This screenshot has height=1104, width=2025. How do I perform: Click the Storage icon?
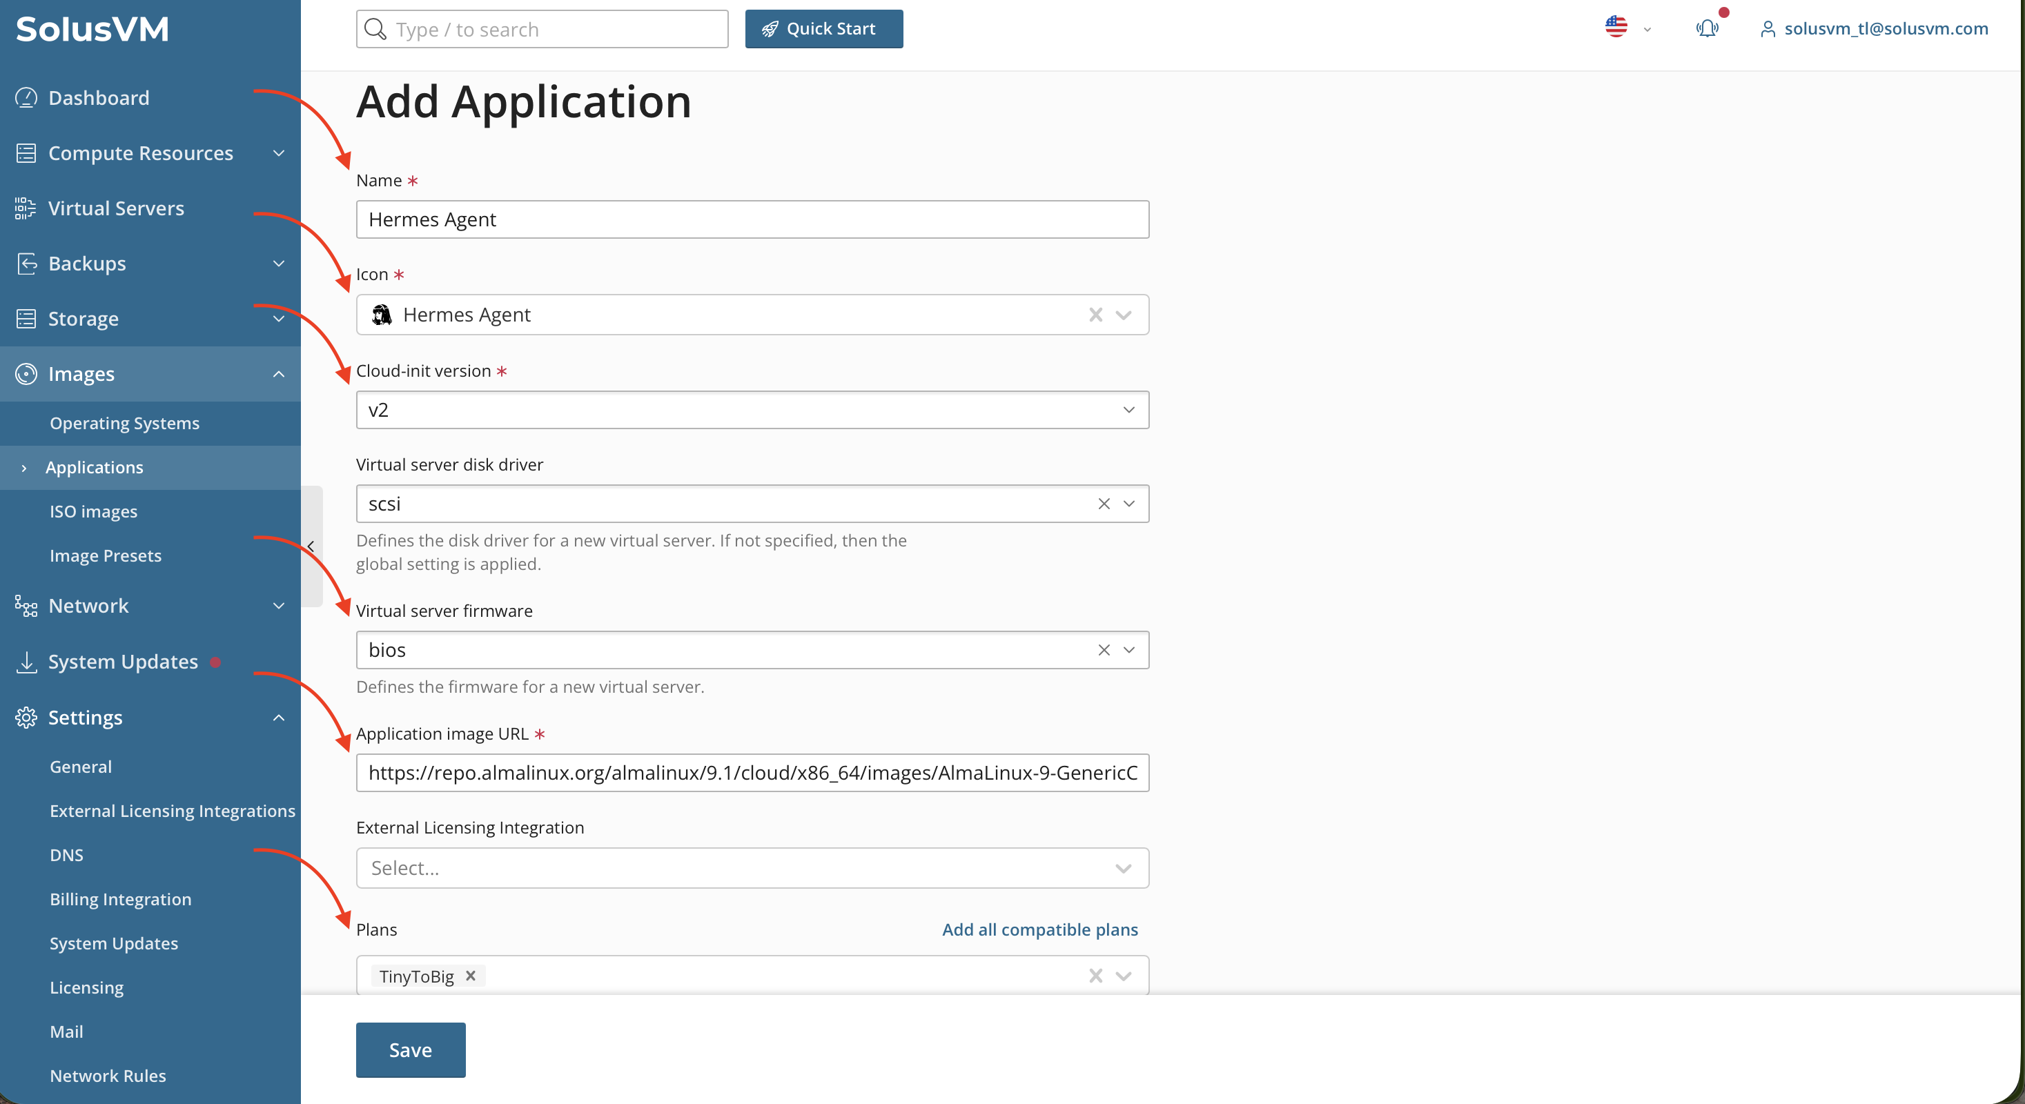(x=26, y=318)
